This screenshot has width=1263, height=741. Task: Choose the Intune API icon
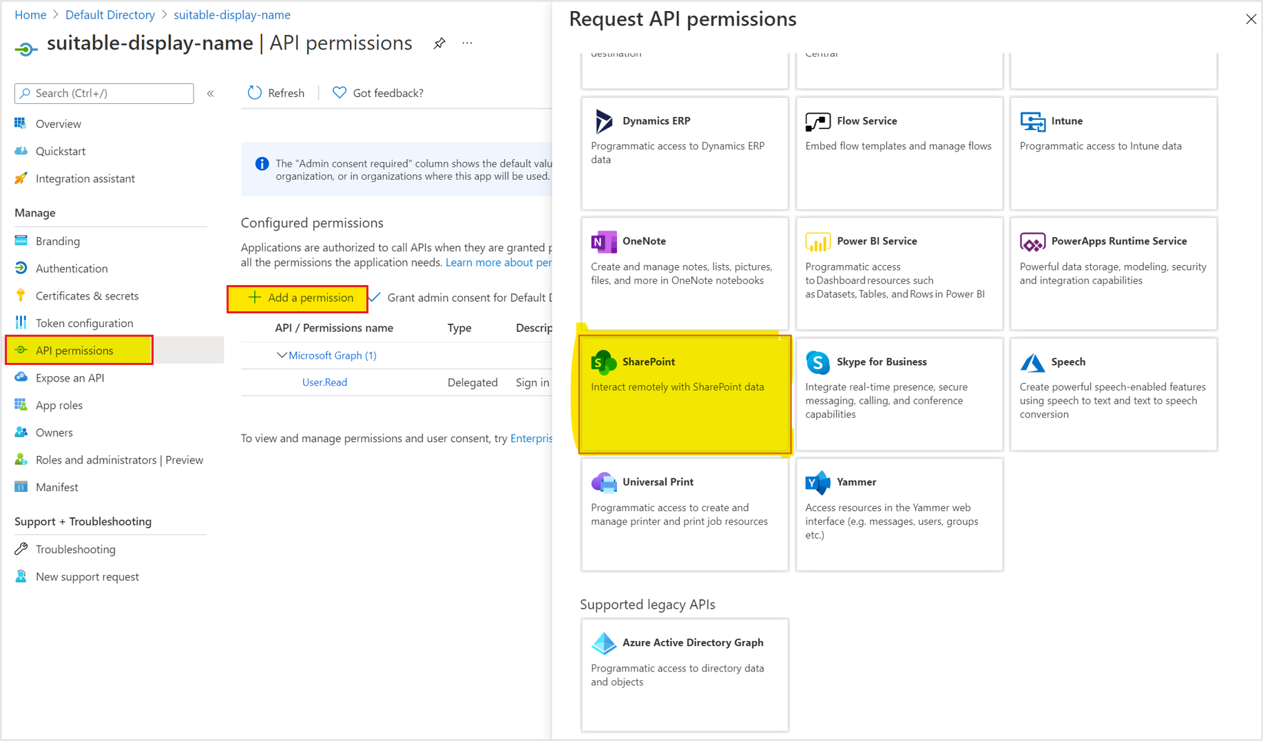1032,122
